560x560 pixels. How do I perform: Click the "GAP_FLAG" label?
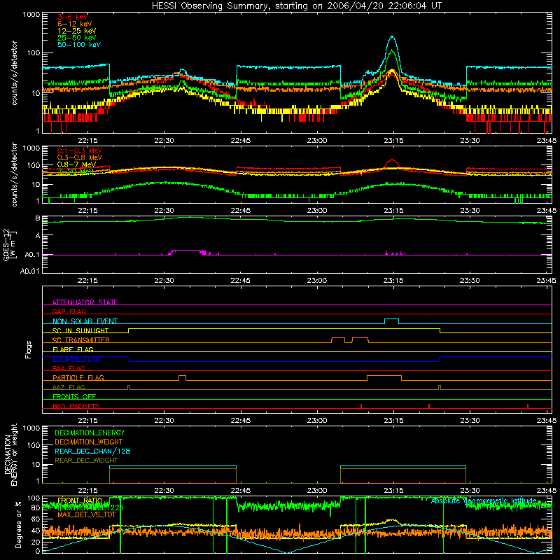[x=69, y=311]
